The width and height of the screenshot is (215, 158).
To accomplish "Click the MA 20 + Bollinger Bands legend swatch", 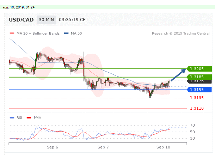I will coord(12,33).
